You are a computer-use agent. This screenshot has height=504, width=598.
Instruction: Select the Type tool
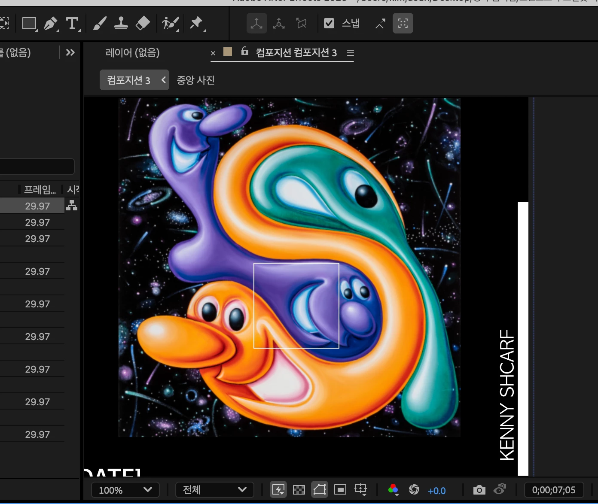pos(73,24)
